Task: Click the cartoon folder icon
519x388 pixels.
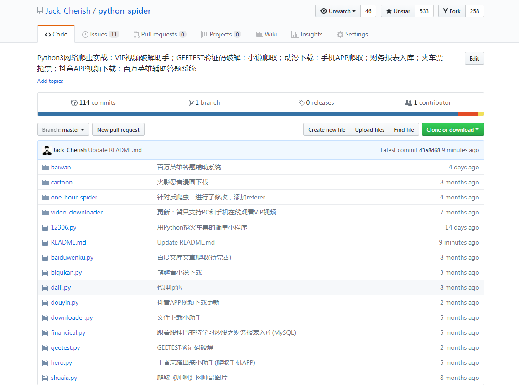Action: click(x=46, y=183)
